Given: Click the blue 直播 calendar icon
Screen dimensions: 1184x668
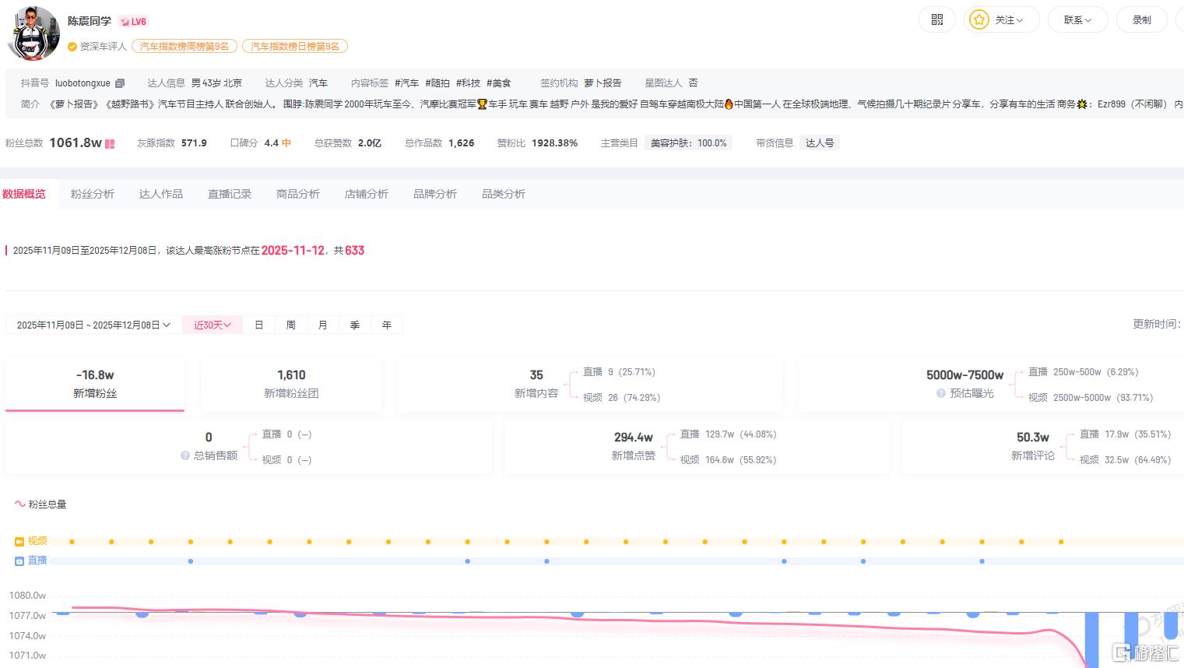Looking at the screenshot, I should tap(19, 561).
